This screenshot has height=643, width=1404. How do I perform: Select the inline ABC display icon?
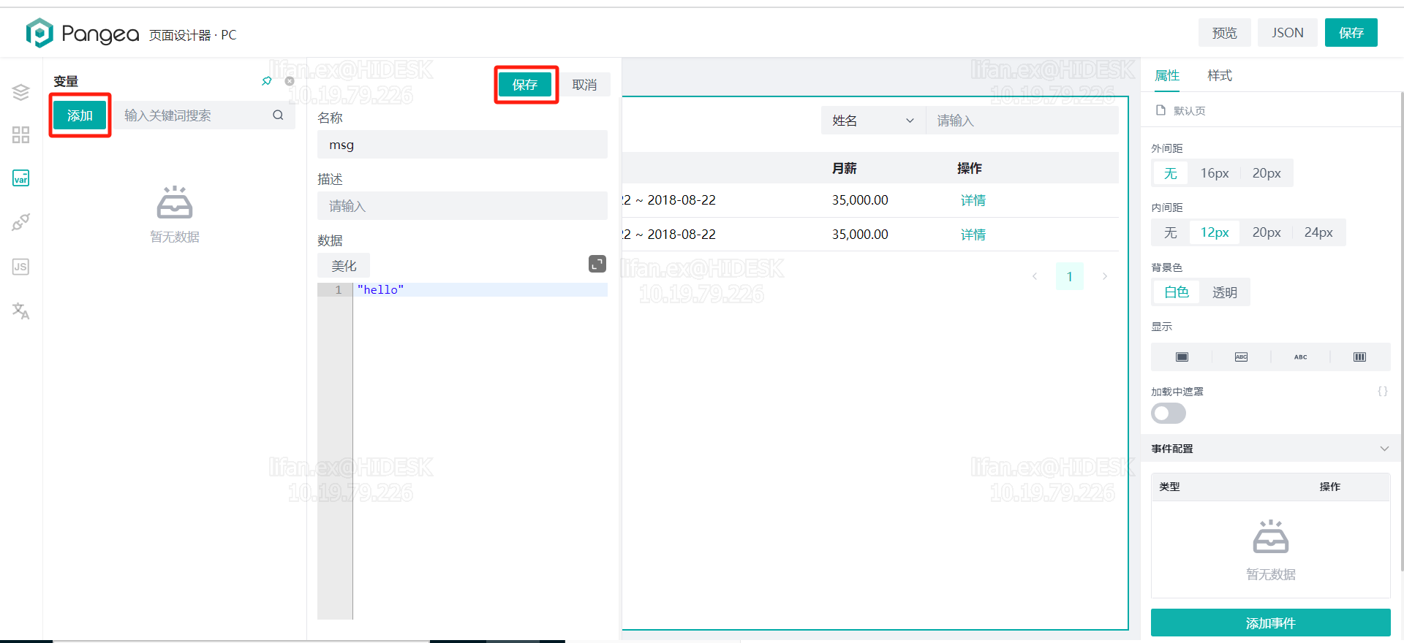point(1300,357)
